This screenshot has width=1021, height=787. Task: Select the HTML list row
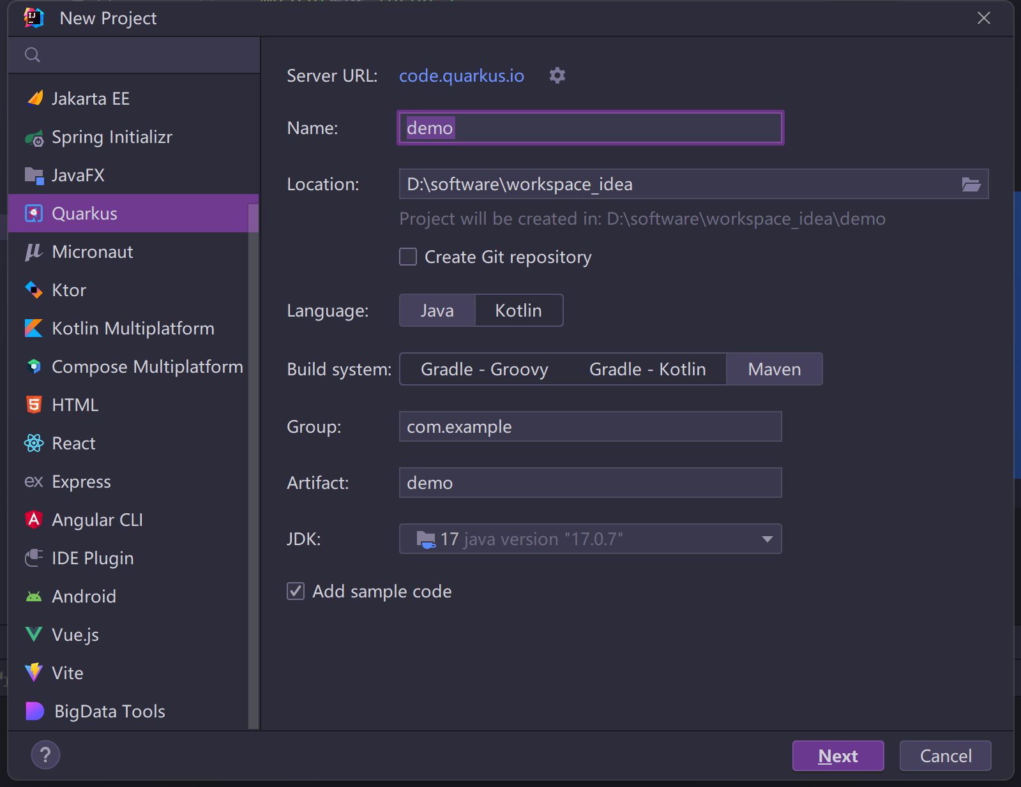point(128,405)
